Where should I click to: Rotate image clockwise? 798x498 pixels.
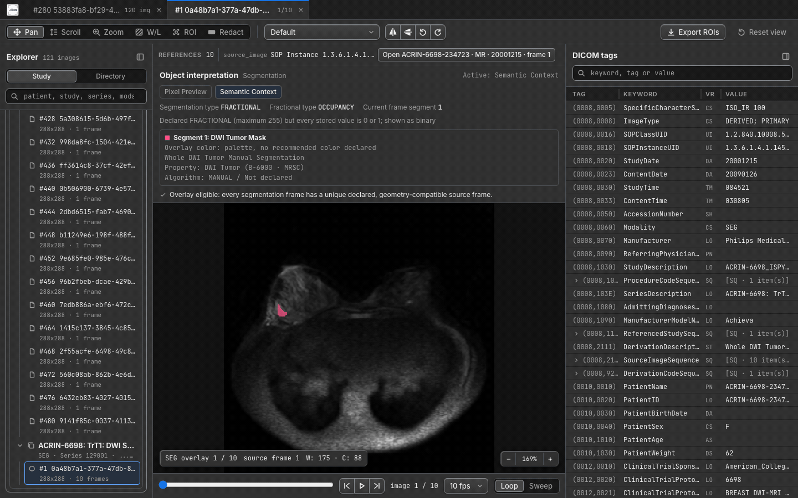[x=438, y=32]
